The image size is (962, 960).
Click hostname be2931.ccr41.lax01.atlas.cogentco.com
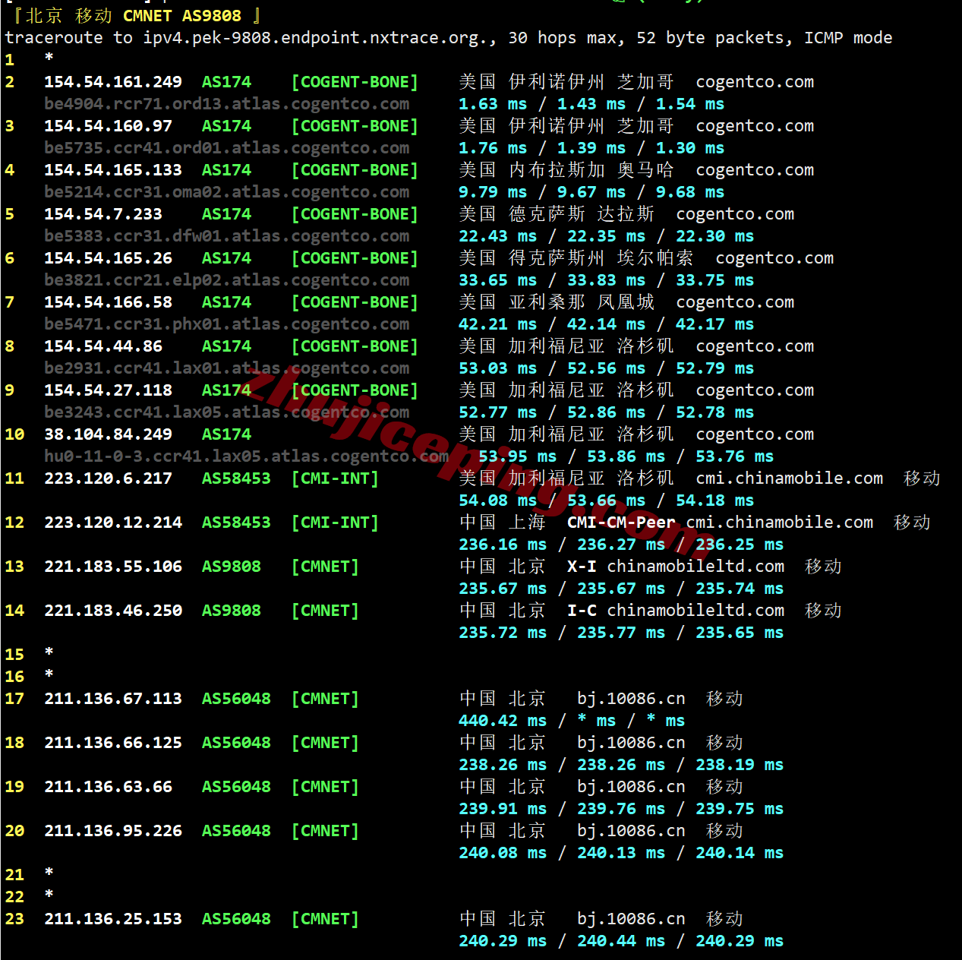pyautogui.click(x=227, y=368)
